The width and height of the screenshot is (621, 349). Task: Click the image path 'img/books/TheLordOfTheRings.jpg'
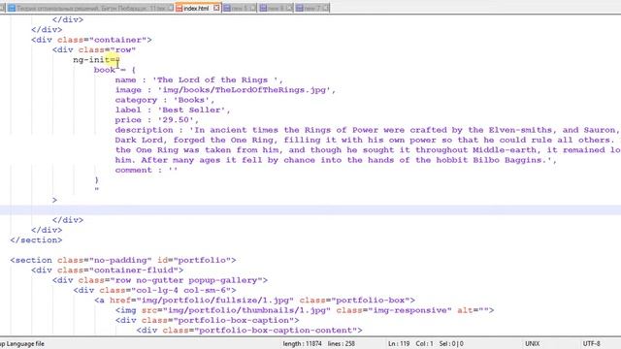pyautogui.click(x=245, y=90)
